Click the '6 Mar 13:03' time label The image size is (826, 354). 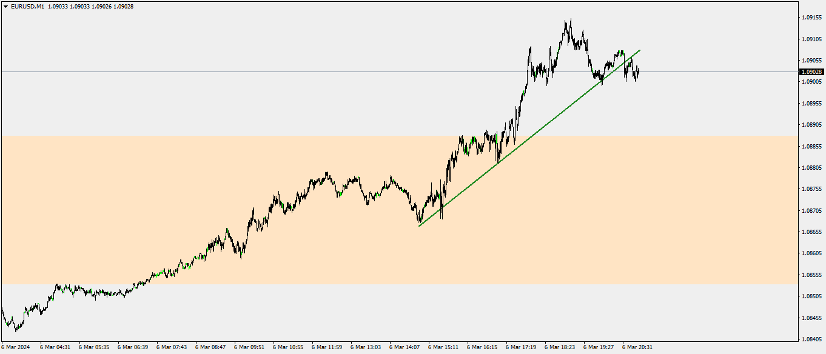click(366, 348)
